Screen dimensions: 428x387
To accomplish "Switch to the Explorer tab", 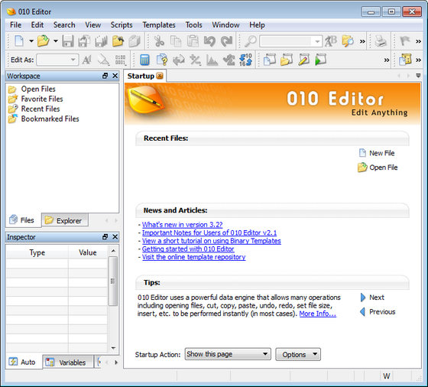I will [65, 220].
